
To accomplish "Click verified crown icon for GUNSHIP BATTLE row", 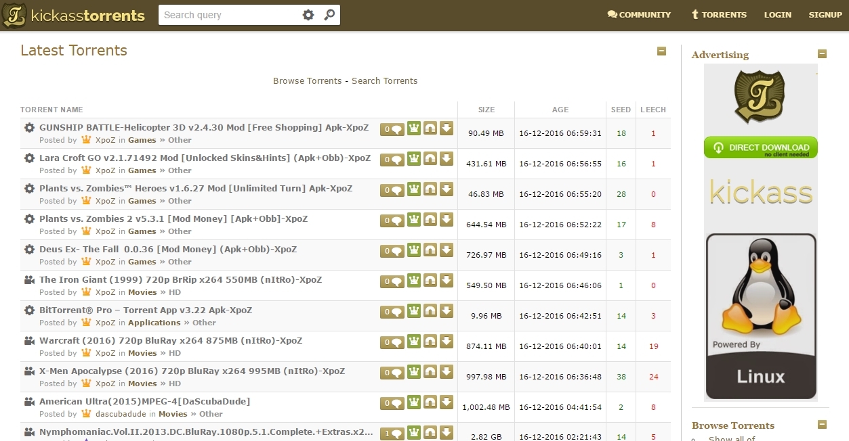I will click(x=414, y=129).
